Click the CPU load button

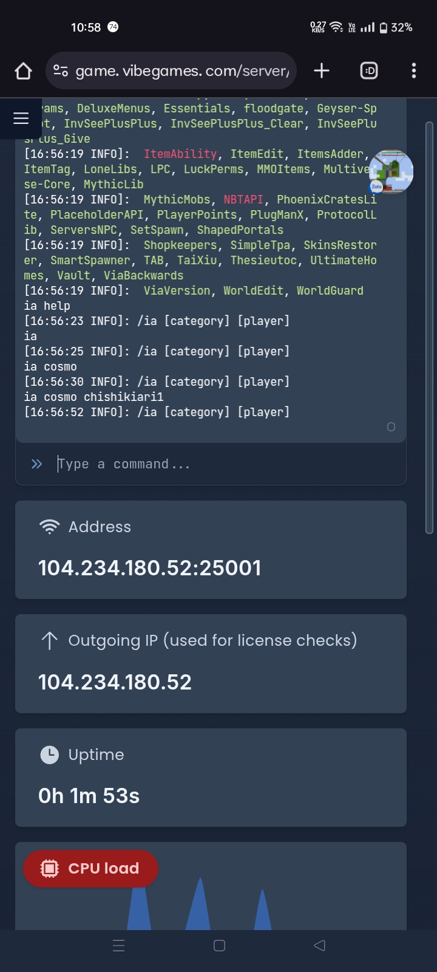click(91, 869)
